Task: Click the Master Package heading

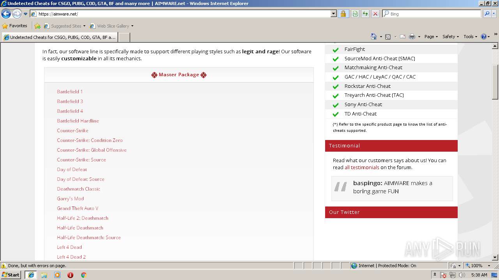Action: (x=179, y=75)
